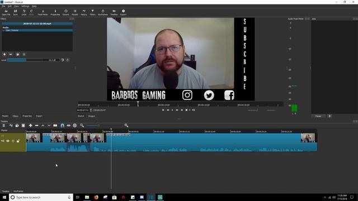Screen dimensions: 358x201
Task: Open the Settings menu
Action: pyautogui.click(x=25, y=6)
